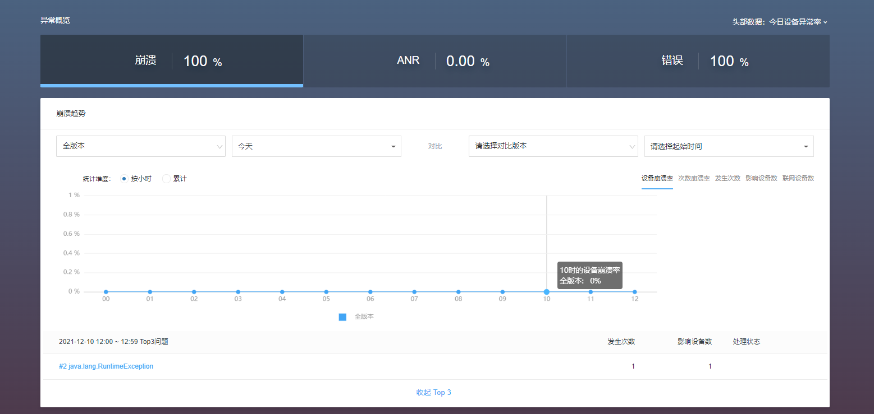The width and height of the screenshot is (874, 414).
Task: Open the 全版本 version selector dropdown
Action: (140, 146)
